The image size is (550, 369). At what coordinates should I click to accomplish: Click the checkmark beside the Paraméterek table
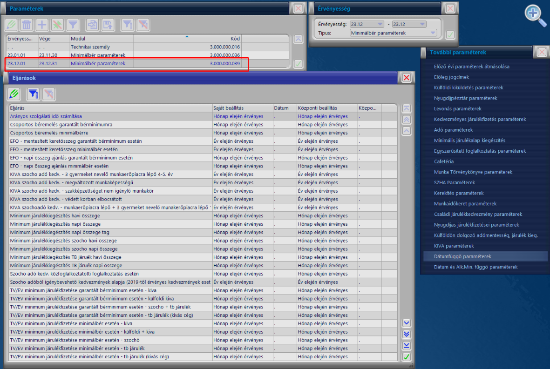[298, 64]
